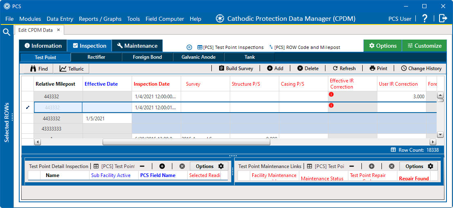Image resolution: width=453 pixels, height=208 pixels.
Task: Delete the selected inspection row
Action: click(308, 69)
